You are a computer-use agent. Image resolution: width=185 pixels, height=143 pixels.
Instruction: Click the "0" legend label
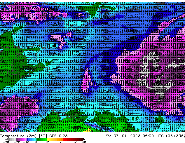(36, 142)
